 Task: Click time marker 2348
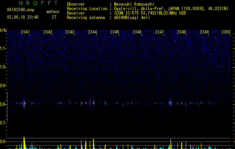182,32
